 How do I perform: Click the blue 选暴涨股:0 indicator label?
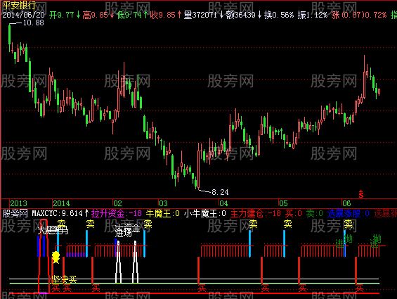click(349, 213)
